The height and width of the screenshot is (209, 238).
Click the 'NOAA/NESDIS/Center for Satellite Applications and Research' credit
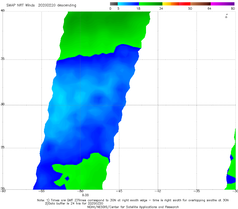133,207
